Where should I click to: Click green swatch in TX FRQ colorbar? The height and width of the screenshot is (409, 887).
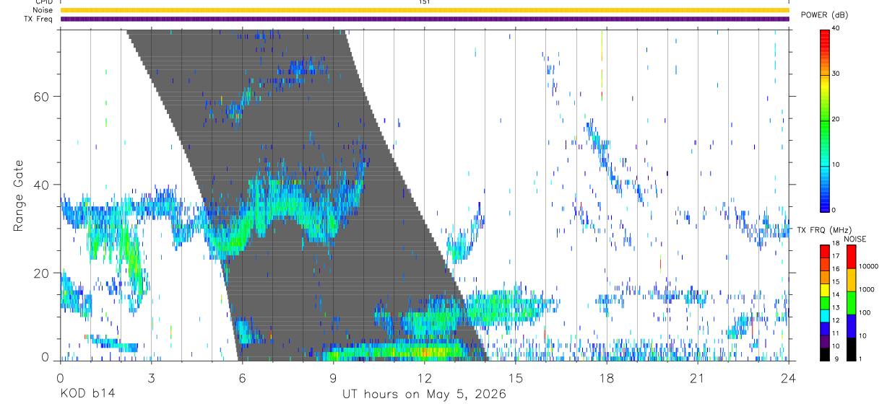pyautogui.click(x=824, y=303)
